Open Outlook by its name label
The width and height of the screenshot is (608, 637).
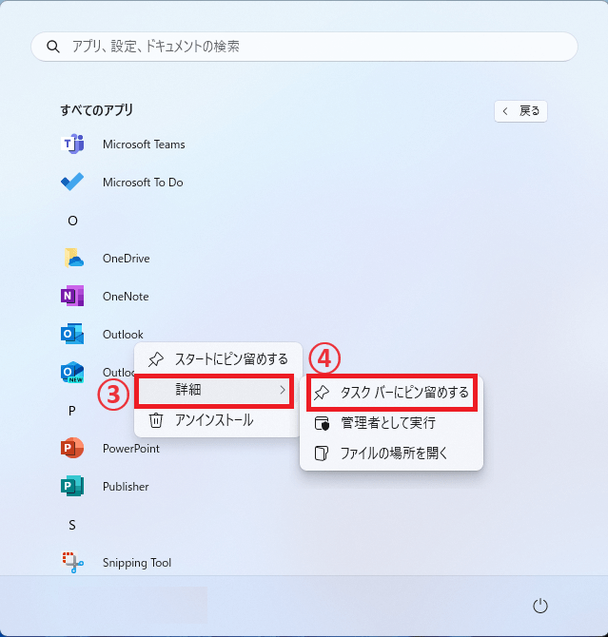click(x=123, y=335)
